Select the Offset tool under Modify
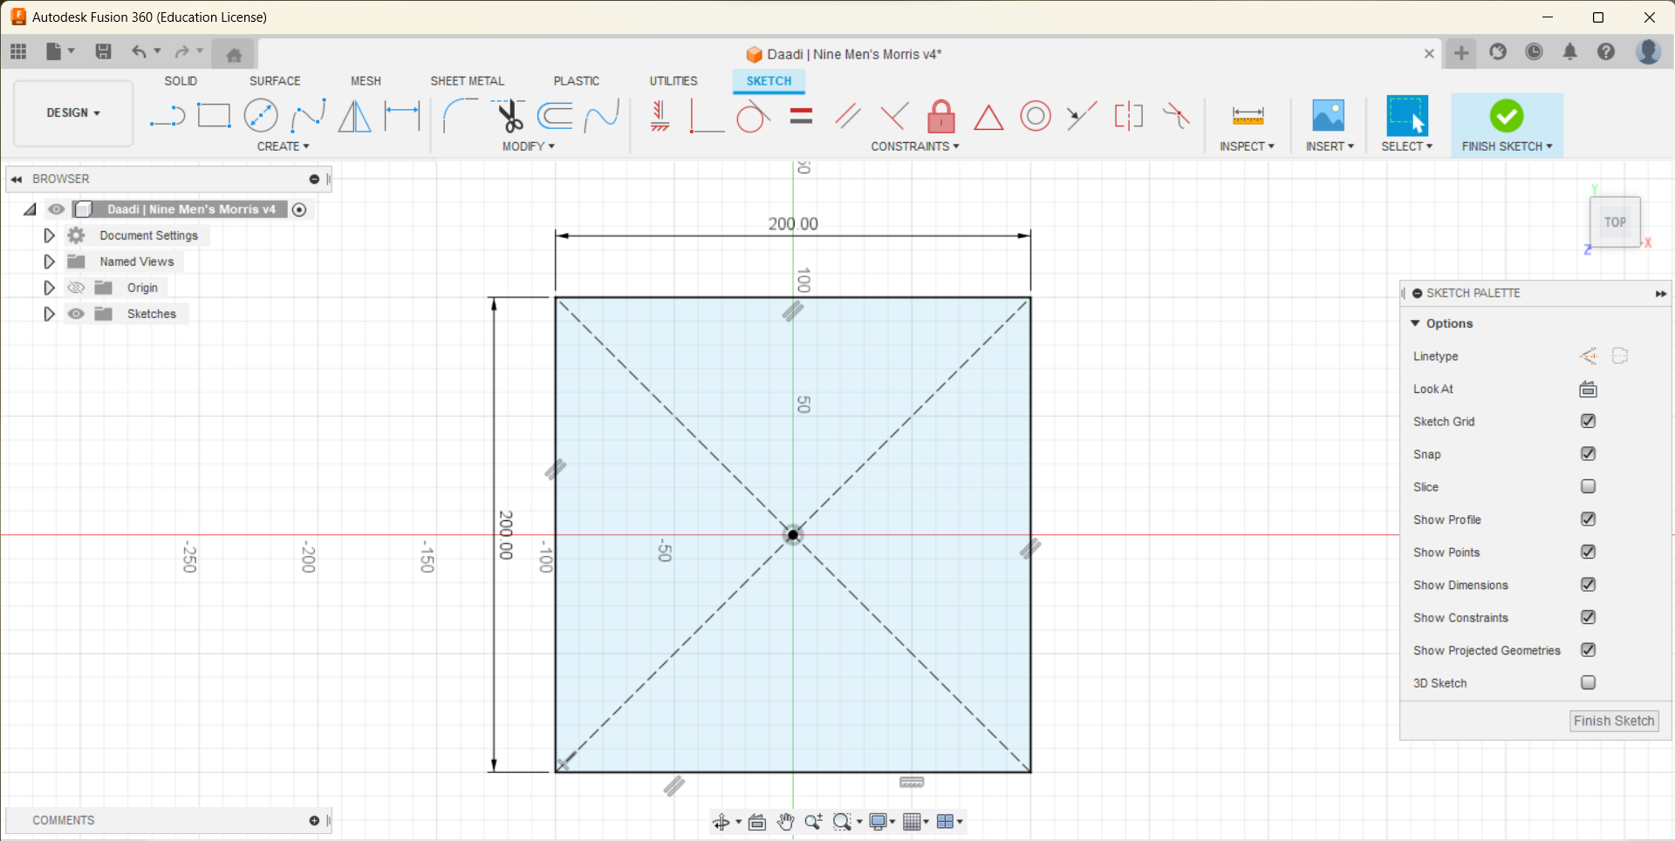 [556, 115]
